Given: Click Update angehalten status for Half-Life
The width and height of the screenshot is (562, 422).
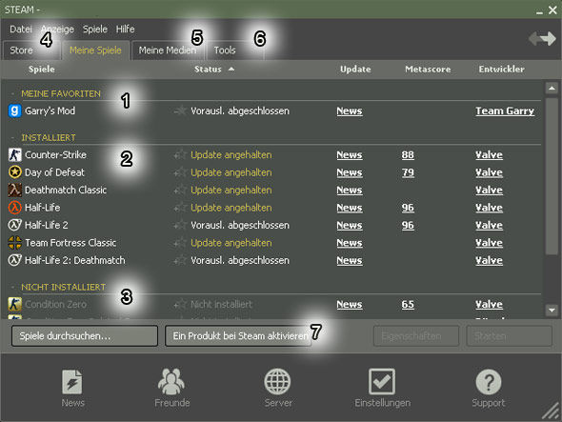Looking at the screenshot, I should (231, 208).
